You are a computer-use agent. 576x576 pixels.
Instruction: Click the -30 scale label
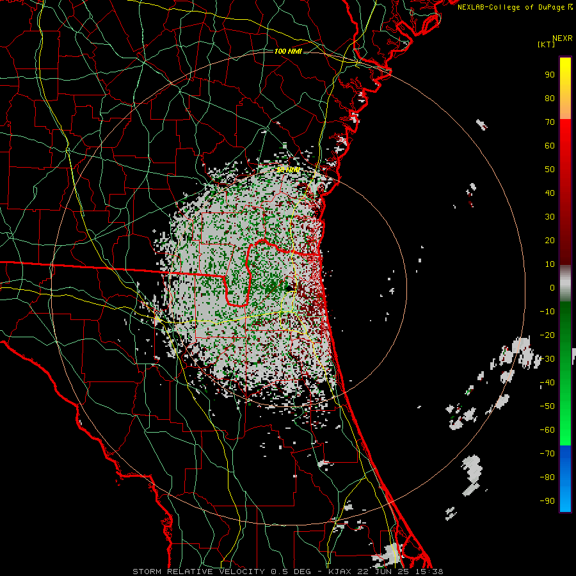(547, 359)
